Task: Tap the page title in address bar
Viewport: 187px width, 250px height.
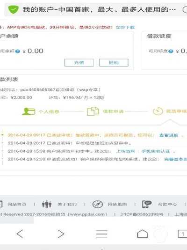Action: (99, 9)
